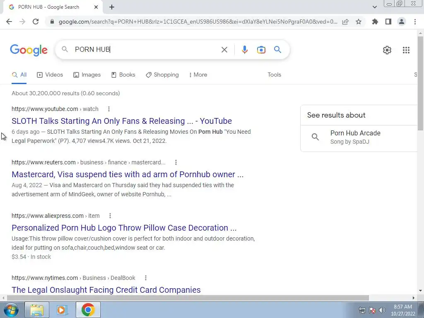The image size is (424, 318).
Task: Open the search Tools options
Action: (x=274, y=75)
